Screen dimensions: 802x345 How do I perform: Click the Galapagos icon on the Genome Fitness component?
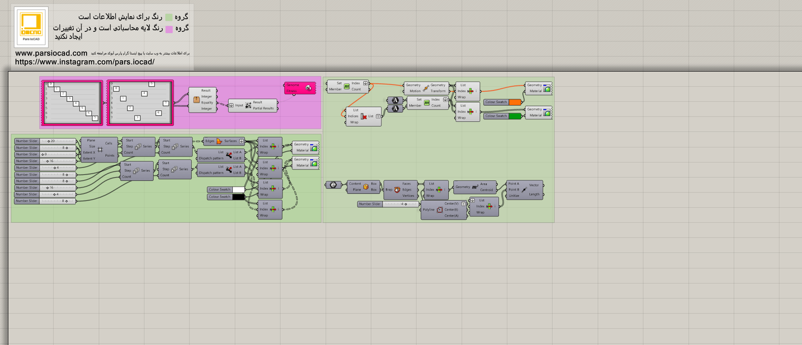308,88
